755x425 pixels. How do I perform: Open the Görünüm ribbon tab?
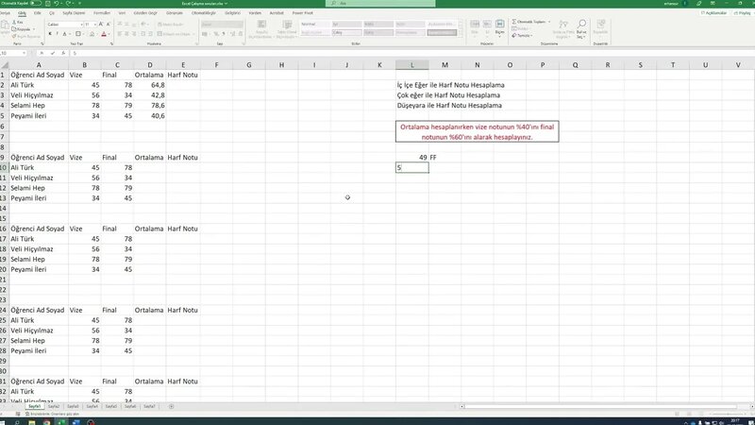click(175, 13)
